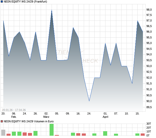
Task: Click the 96,5 price axis label
Action: tap(149, 26)
